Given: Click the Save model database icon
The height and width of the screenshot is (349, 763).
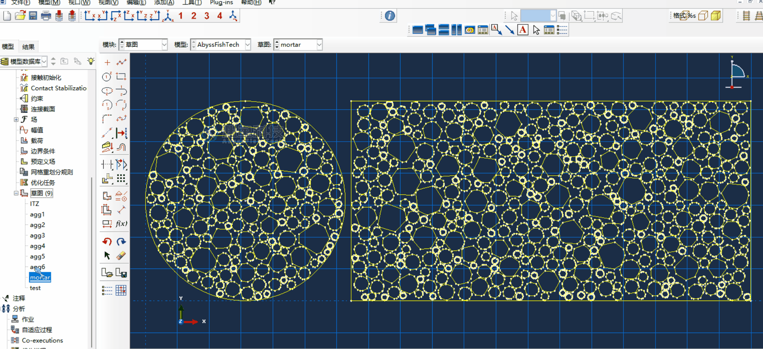Looking at the screenshot, I should pyautogui.click(x=33, y=16).
